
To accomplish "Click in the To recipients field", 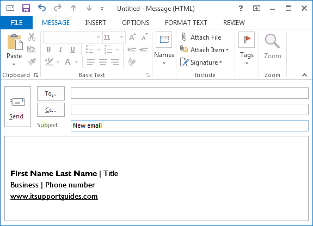I will [x=189, y=93].
